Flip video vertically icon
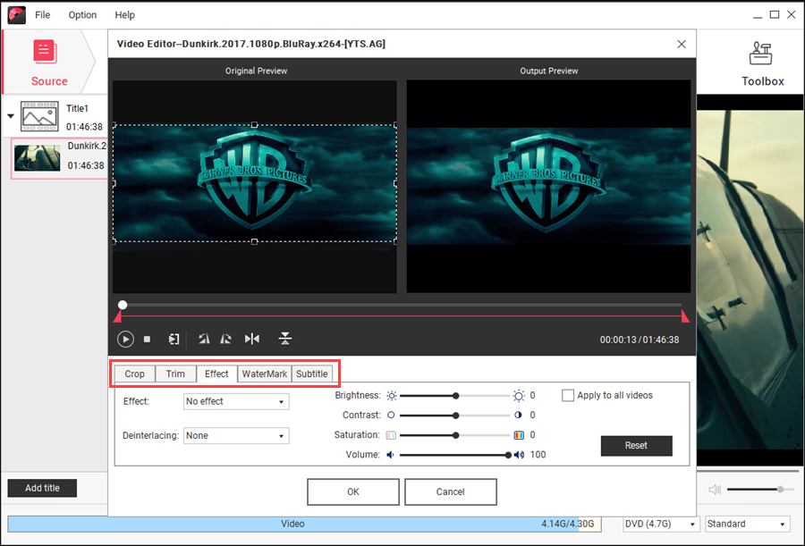Image resolution: width=805 pixels, height=546 pixels. pos(285,339)
